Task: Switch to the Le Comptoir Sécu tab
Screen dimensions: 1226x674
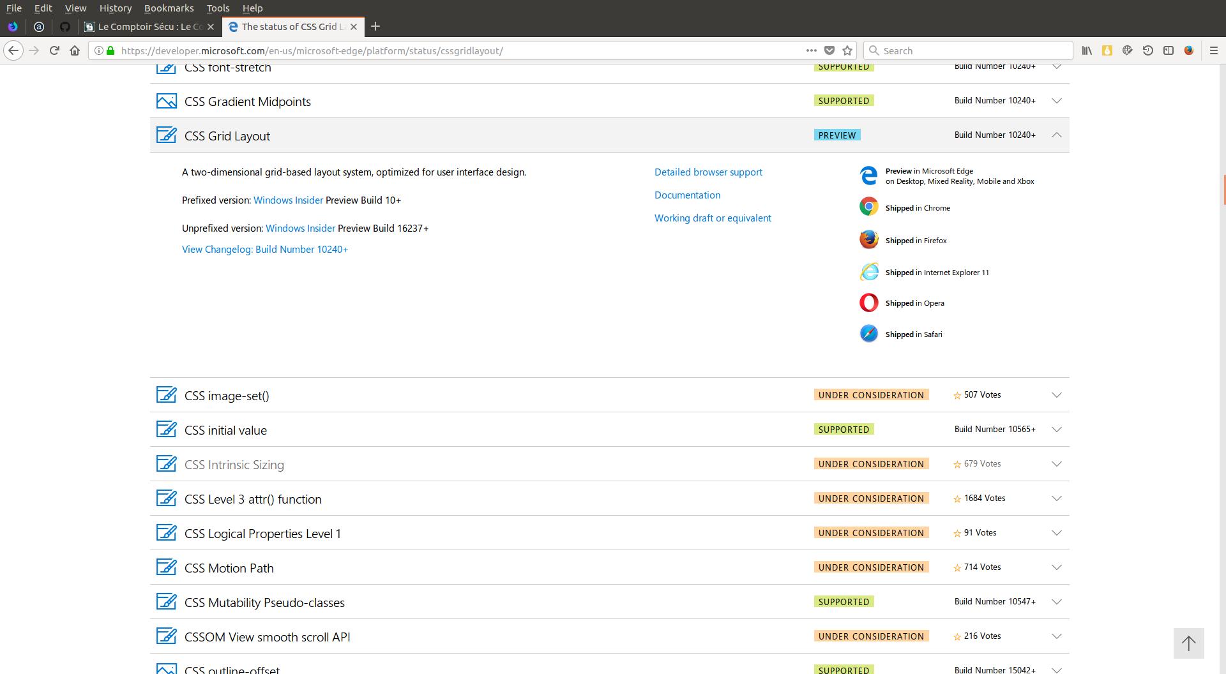Action: pos(151,26)
